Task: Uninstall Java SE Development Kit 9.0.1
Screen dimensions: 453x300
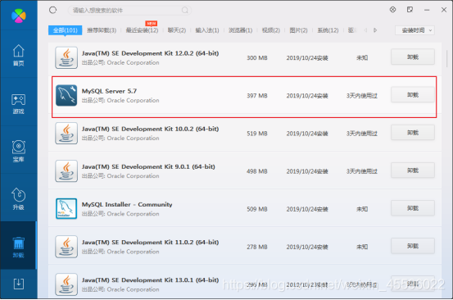Action: point(413,170)
